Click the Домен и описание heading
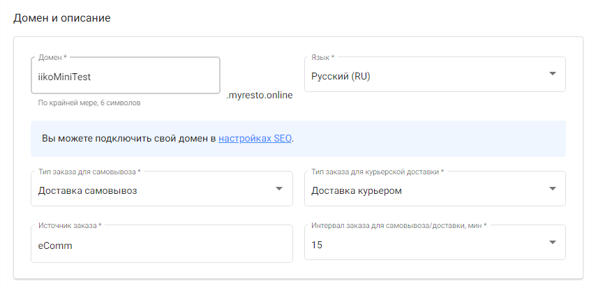589x288 pixels. tap(62, 18)
